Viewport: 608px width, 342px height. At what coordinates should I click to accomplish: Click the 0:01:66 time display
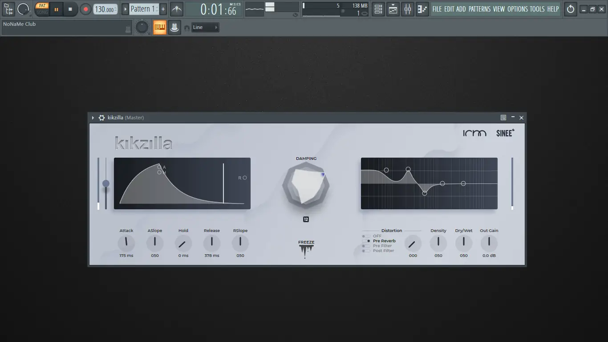tap(214, 9)
